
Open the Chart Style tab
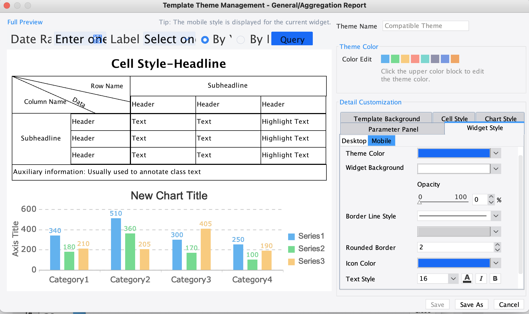point(500,118)
